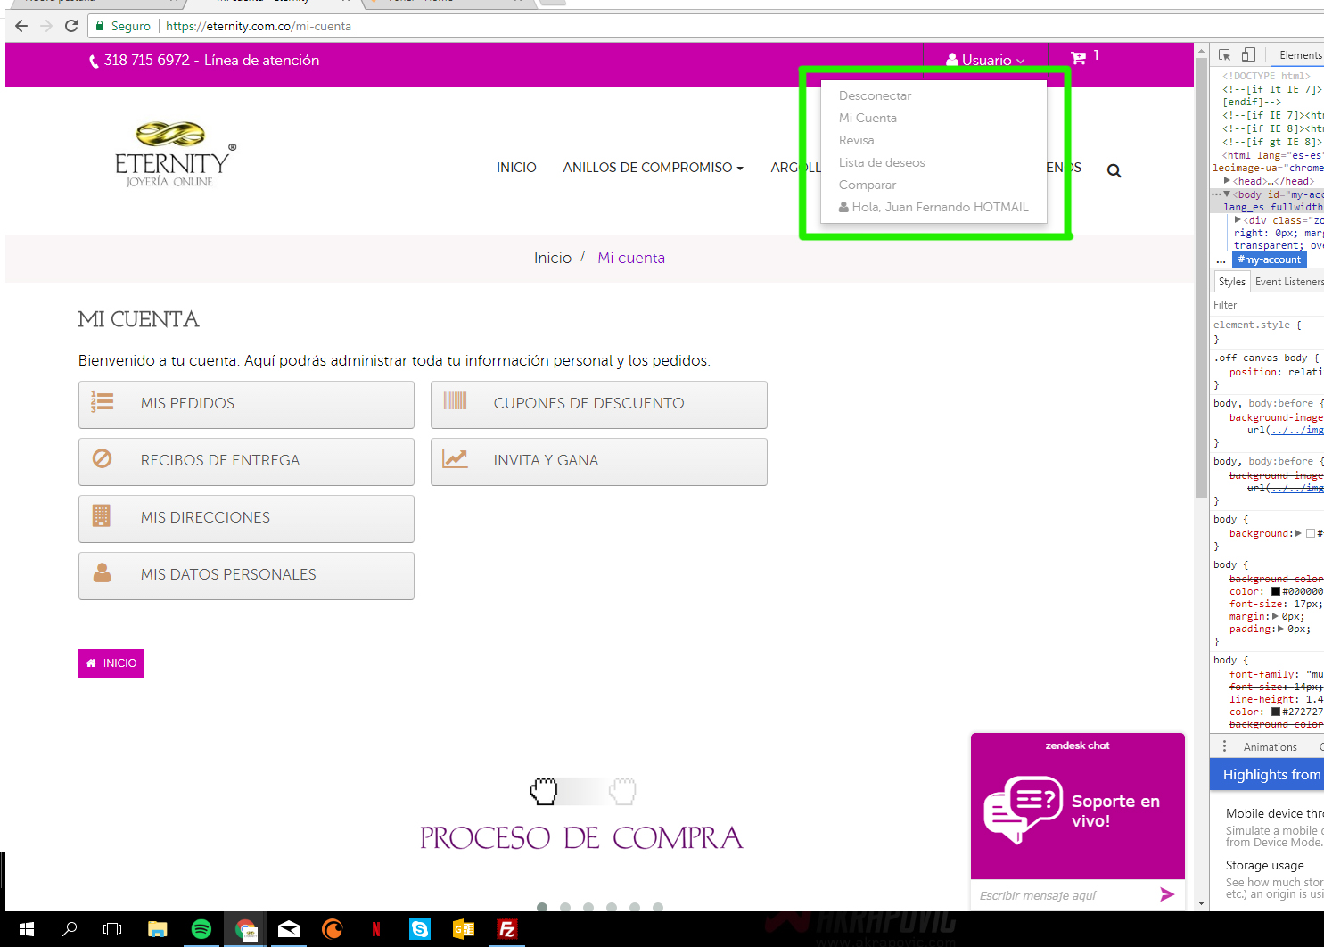1324x947 pixels.
Task: Open Crunchyroll orange icon on taskbar
Action: [x=333, y=929]
